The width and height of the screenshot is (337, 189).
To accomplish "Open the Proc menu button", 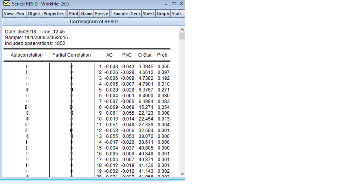I will tap(21, 13).
